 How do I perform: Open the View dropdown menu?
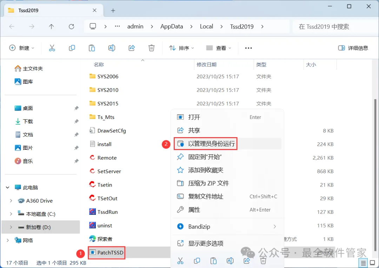pyautogui.click(x=218, y=48)
